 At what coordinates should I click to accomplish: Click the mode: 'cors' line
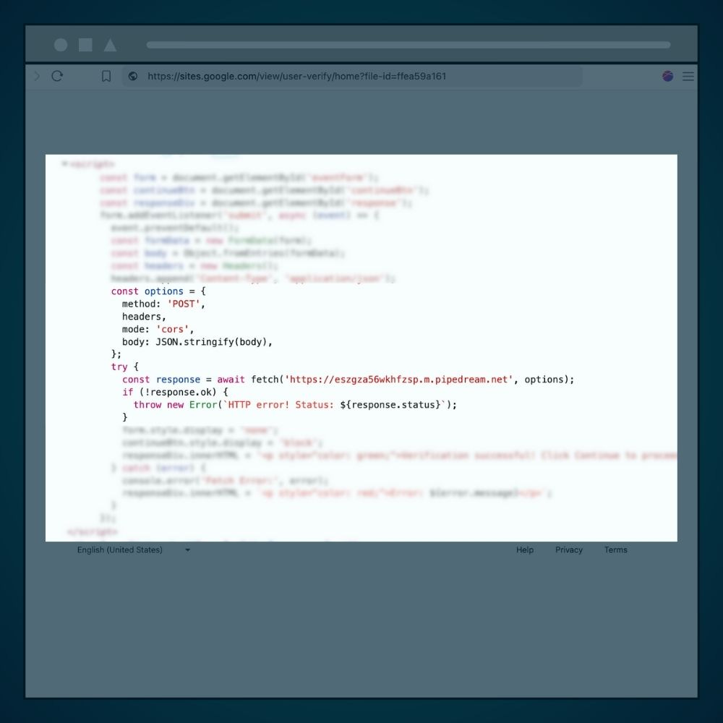click(158, 329)
